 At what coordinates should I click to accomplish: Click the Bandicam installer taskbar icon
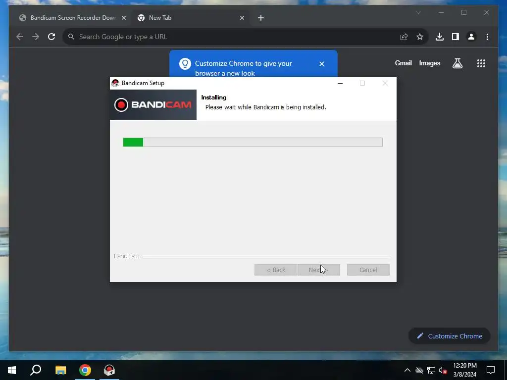click(109, 370)
